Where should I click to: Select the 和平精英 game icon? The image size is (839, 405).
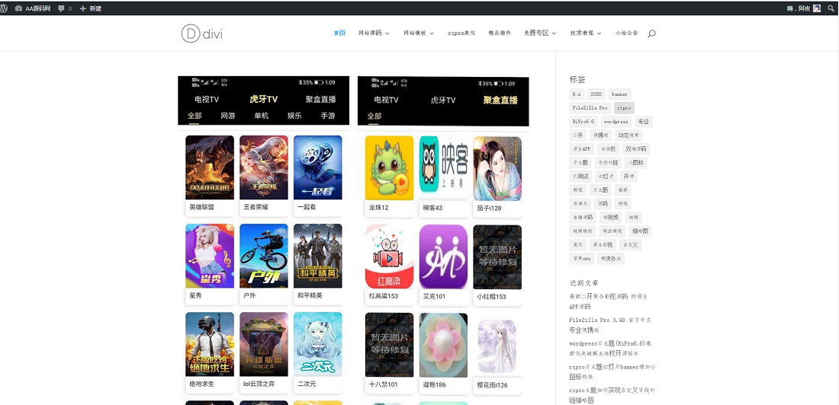pyautogui.click(x=318, y=256)
